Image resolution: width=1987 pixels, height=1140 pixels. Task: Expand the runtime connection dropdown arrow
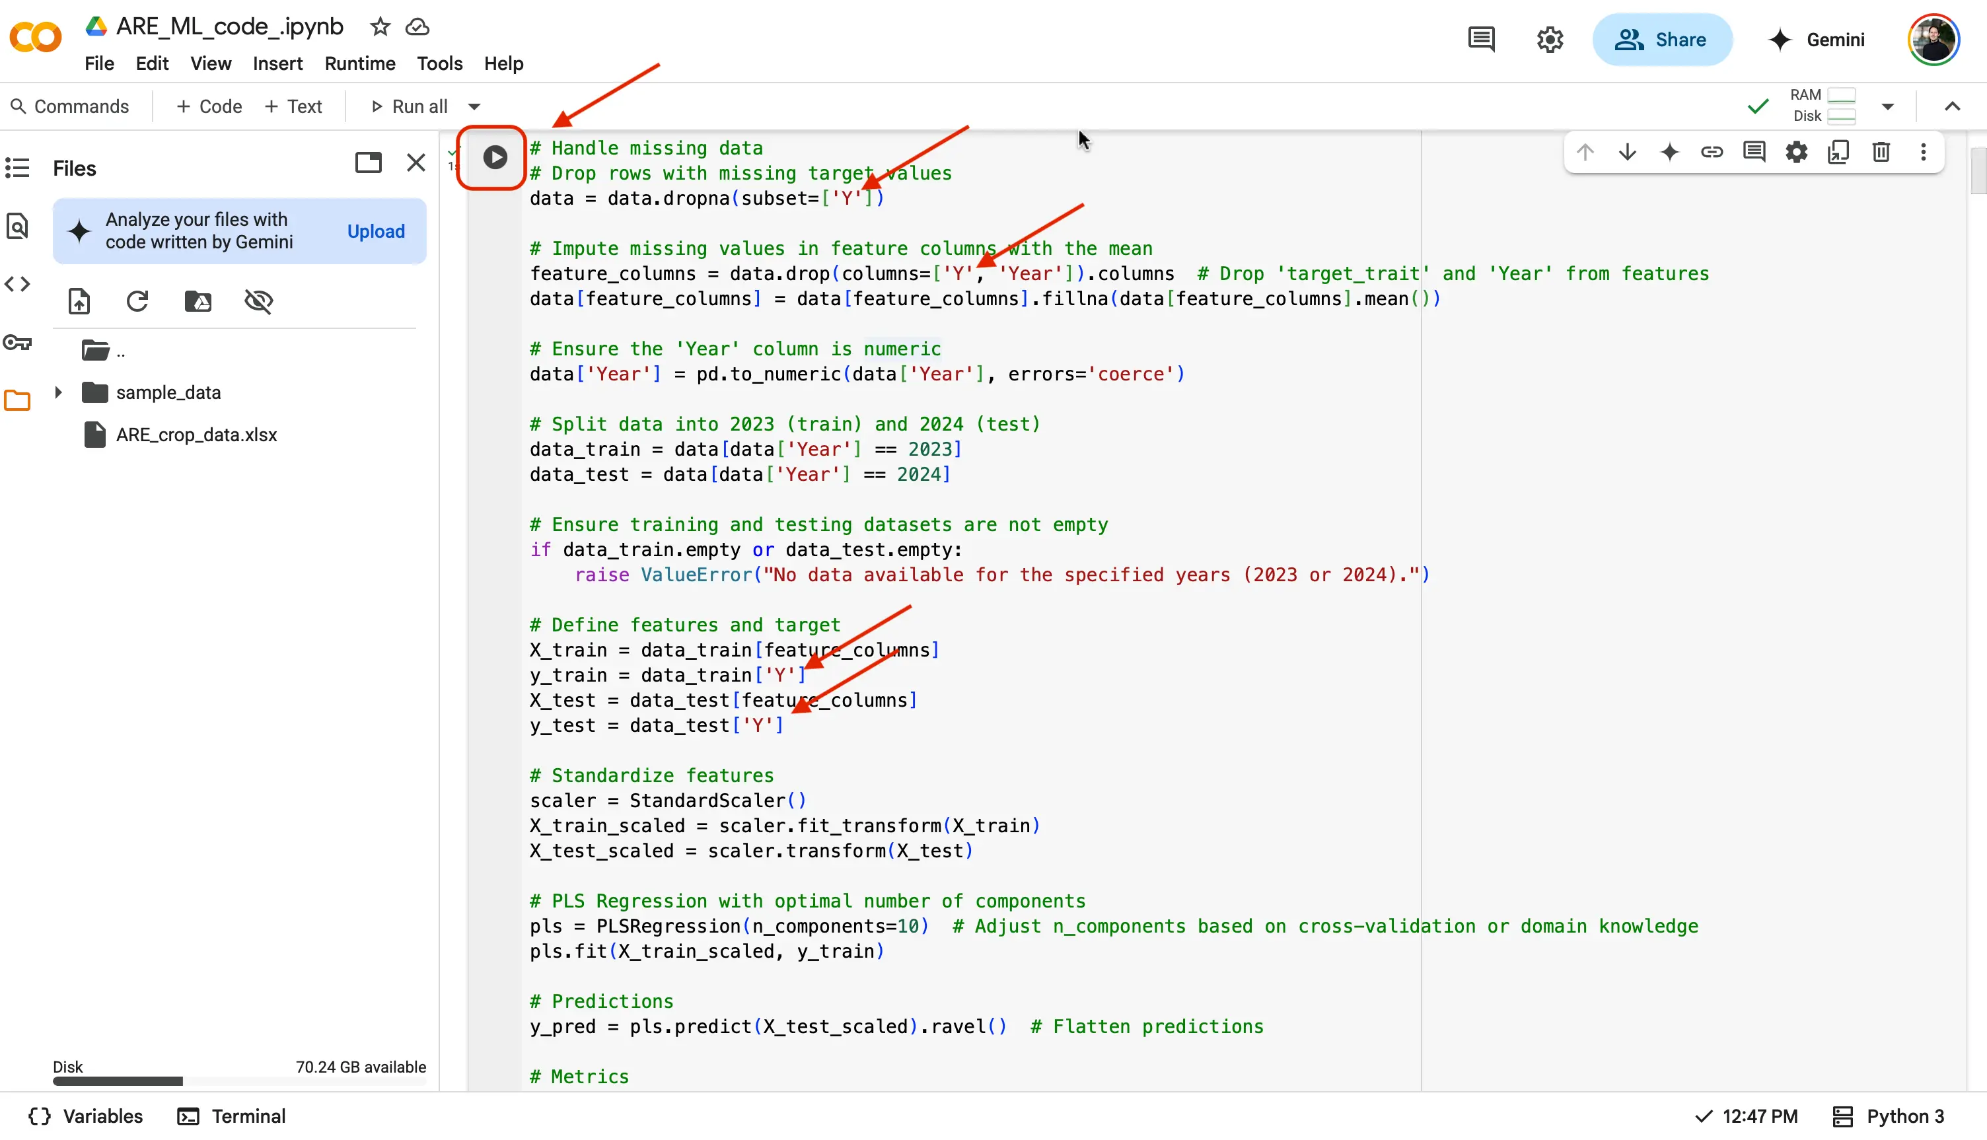coord(1887,106)
